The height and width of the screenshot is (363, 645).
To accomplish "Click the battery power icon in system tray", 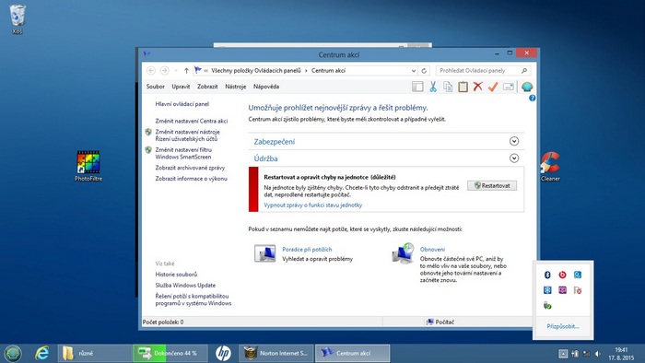I will 575,354.
